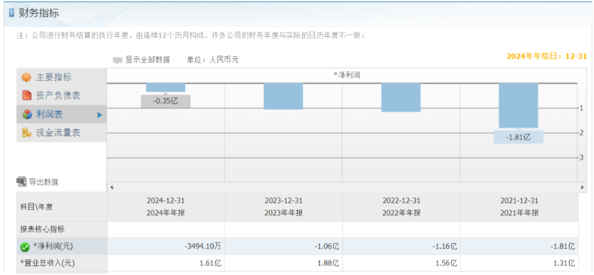The width and height of the screenshot is (594, 275).
Task: Click the 报表核心指标 row label
Action: (62, 229)
